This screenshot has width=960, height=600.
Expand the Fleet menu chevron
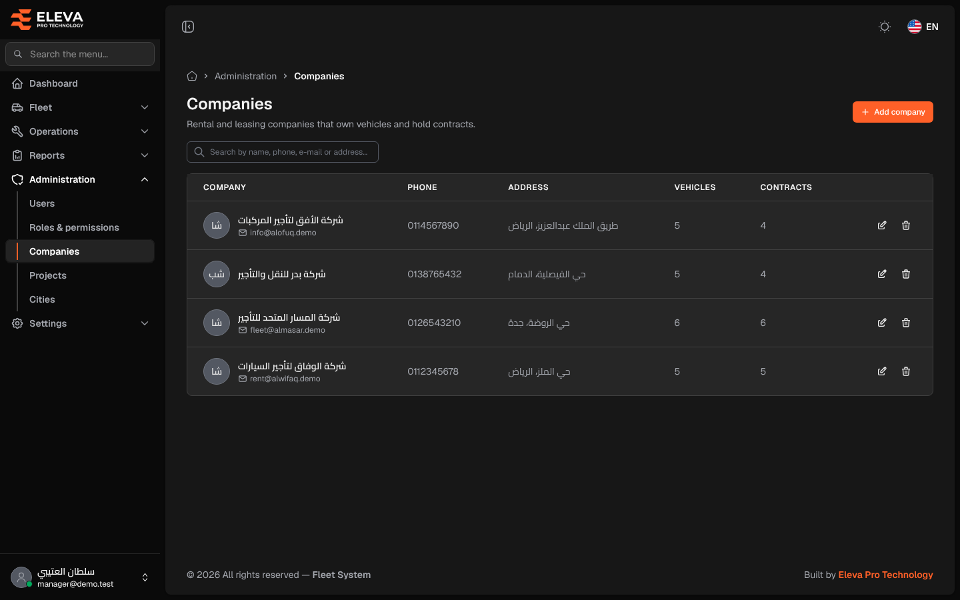coord(145,107)
